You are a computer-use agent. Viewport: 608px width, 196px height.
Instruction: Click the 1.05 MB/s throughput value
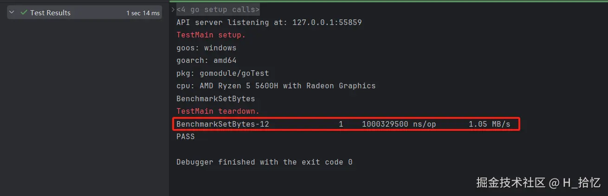pos(489,124)
